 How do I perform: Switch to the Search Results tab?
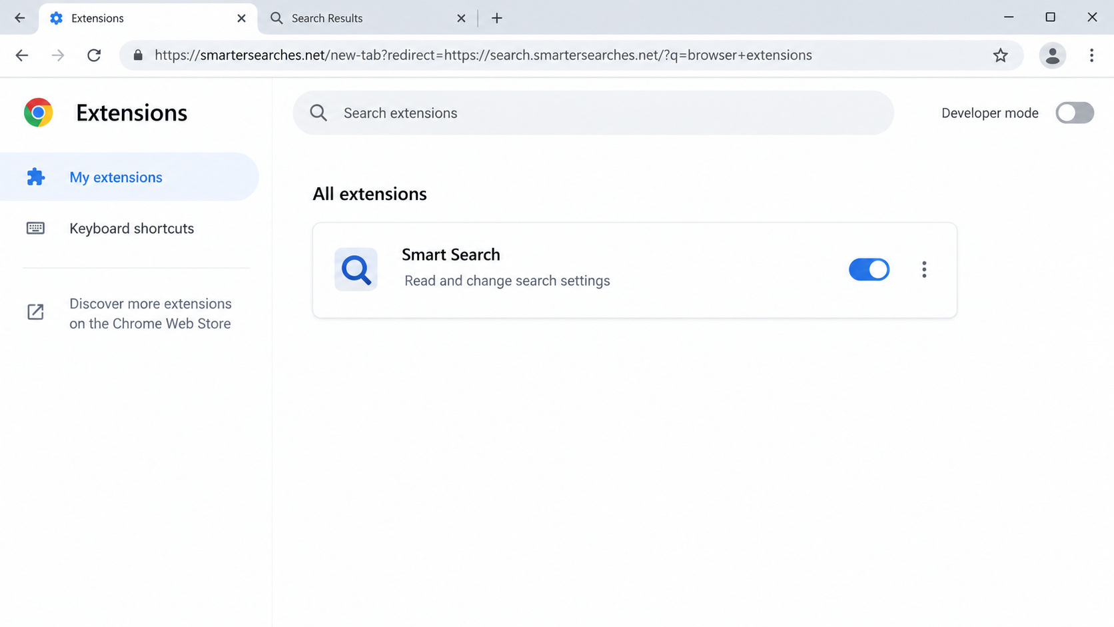click(368, 18)
